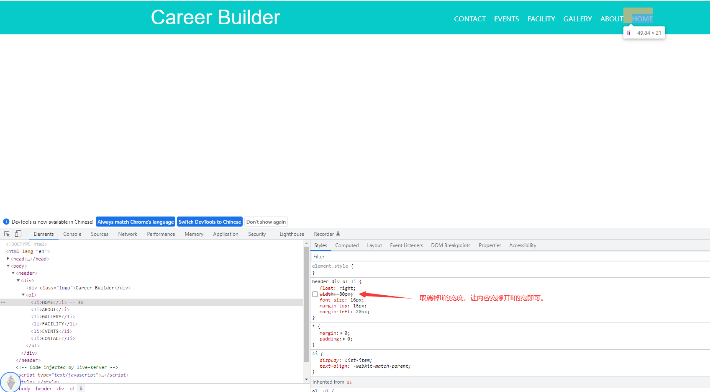
Task: Click Switch DevTools to Chinese button
Action: pos(210,222)
